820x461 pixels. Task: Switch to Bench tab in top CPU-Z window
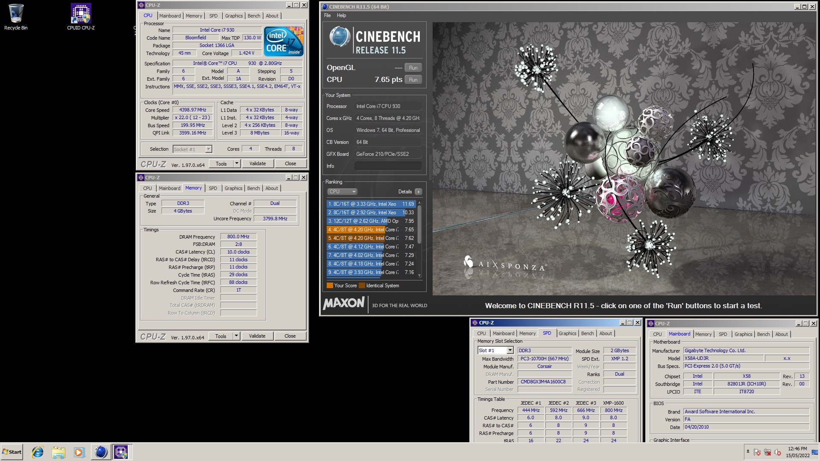click(x=254, y=16)
